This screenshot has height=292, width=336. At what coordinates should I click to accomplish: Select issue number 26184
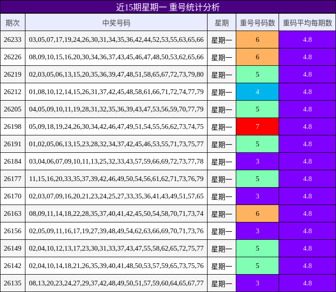[13, 161]
